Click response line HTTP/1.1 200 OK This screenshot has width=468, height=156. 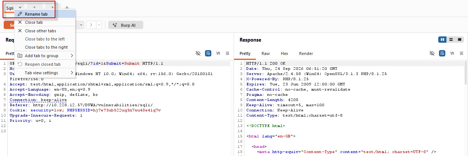click(x=266, y=64)
